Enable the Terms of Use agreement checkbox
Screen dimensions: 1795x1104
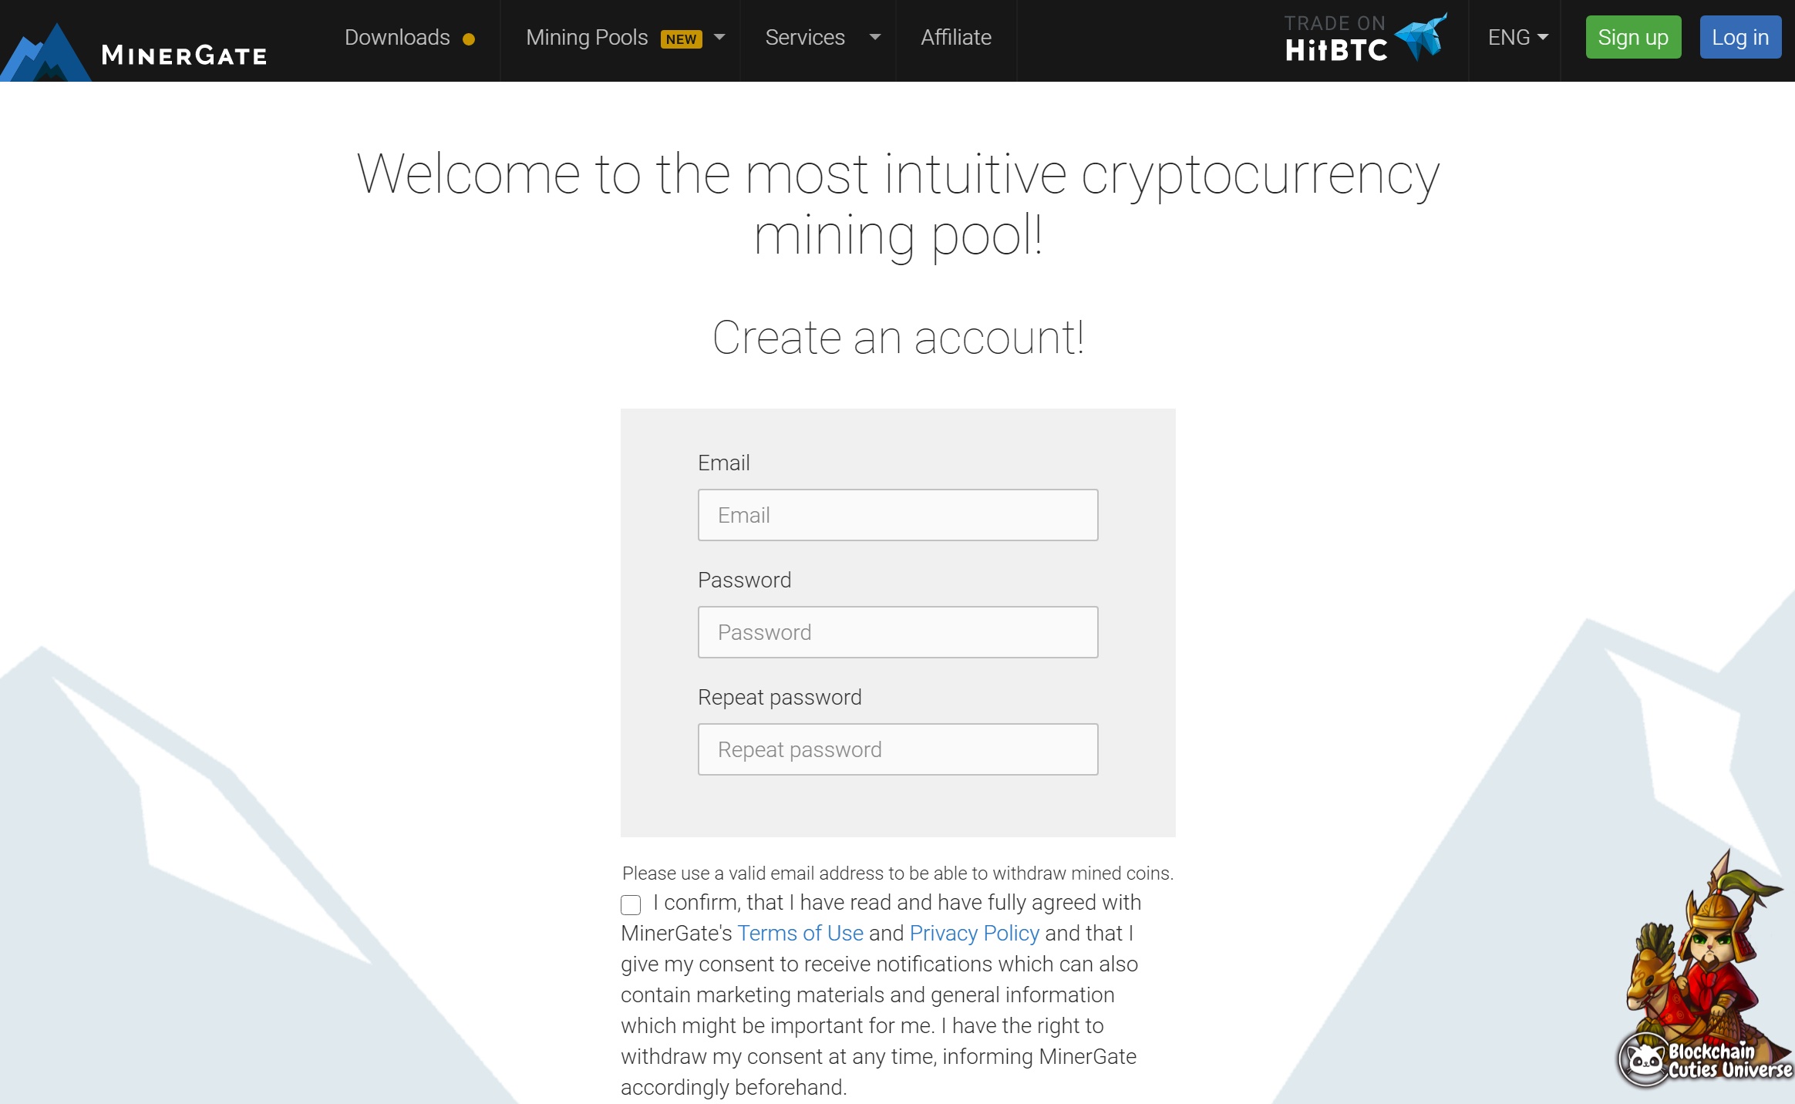pos(631,904)
